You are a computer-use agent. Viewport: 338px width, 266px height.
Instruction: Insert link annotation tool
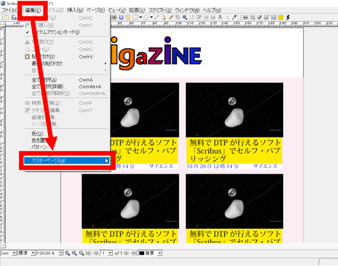[287, 17]
